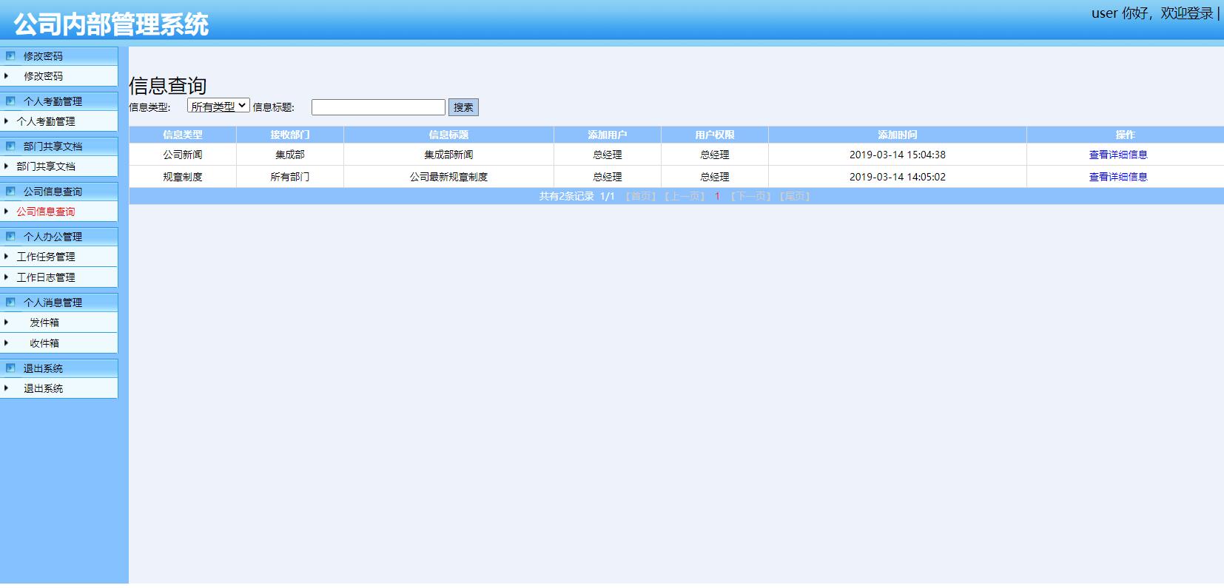Screen dimensions: 1224x588
Task: Click the arrow bullet next to 工作任务管理
Action: [x=7, y=257]
